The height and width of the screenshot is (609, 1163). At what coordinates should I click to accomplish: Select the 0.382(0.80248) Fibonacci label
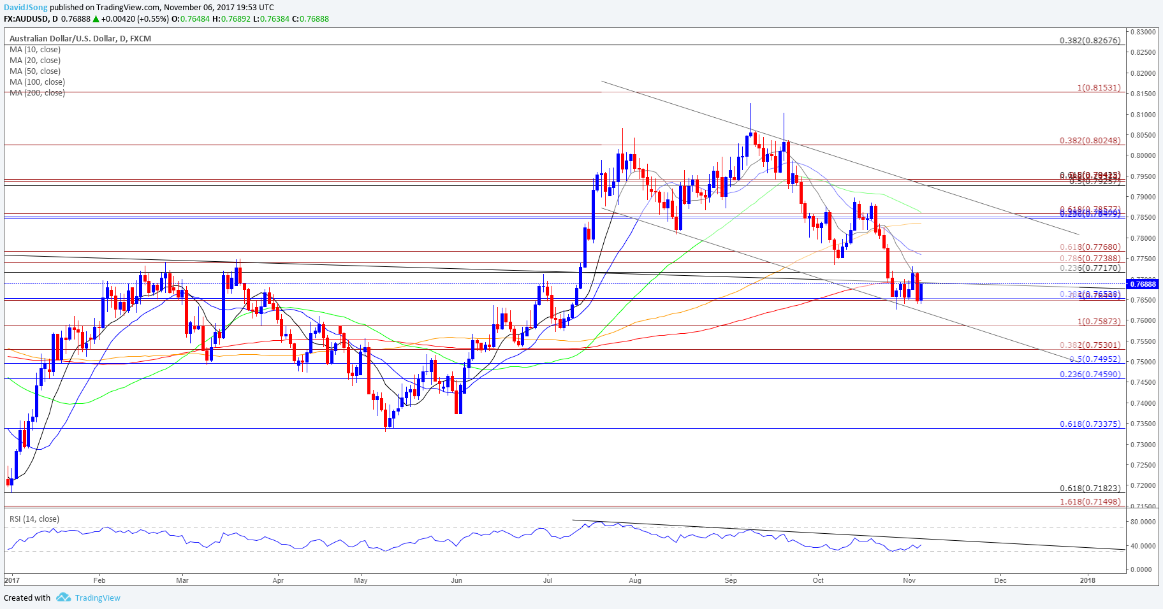(x=1090, y=141)
